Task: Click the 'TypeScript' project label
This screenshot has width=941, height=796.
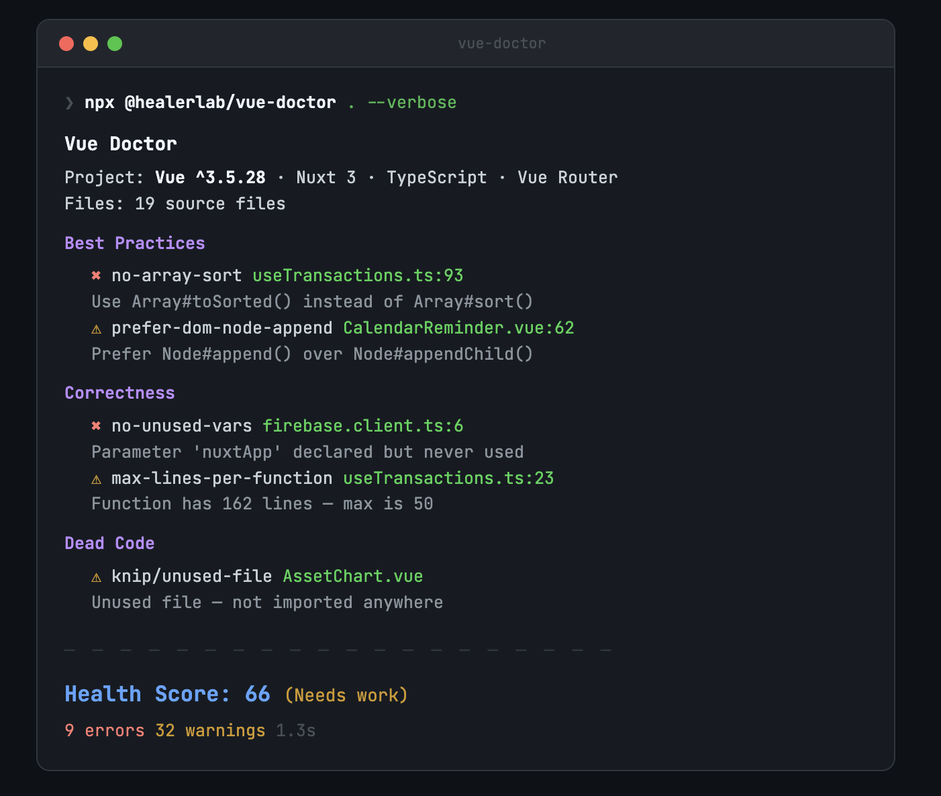Action: coord(437,178)
